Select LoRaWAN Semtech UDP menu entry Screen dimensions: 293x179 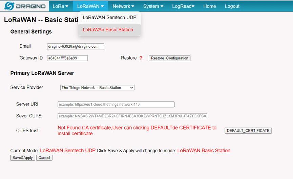point(109,17)
